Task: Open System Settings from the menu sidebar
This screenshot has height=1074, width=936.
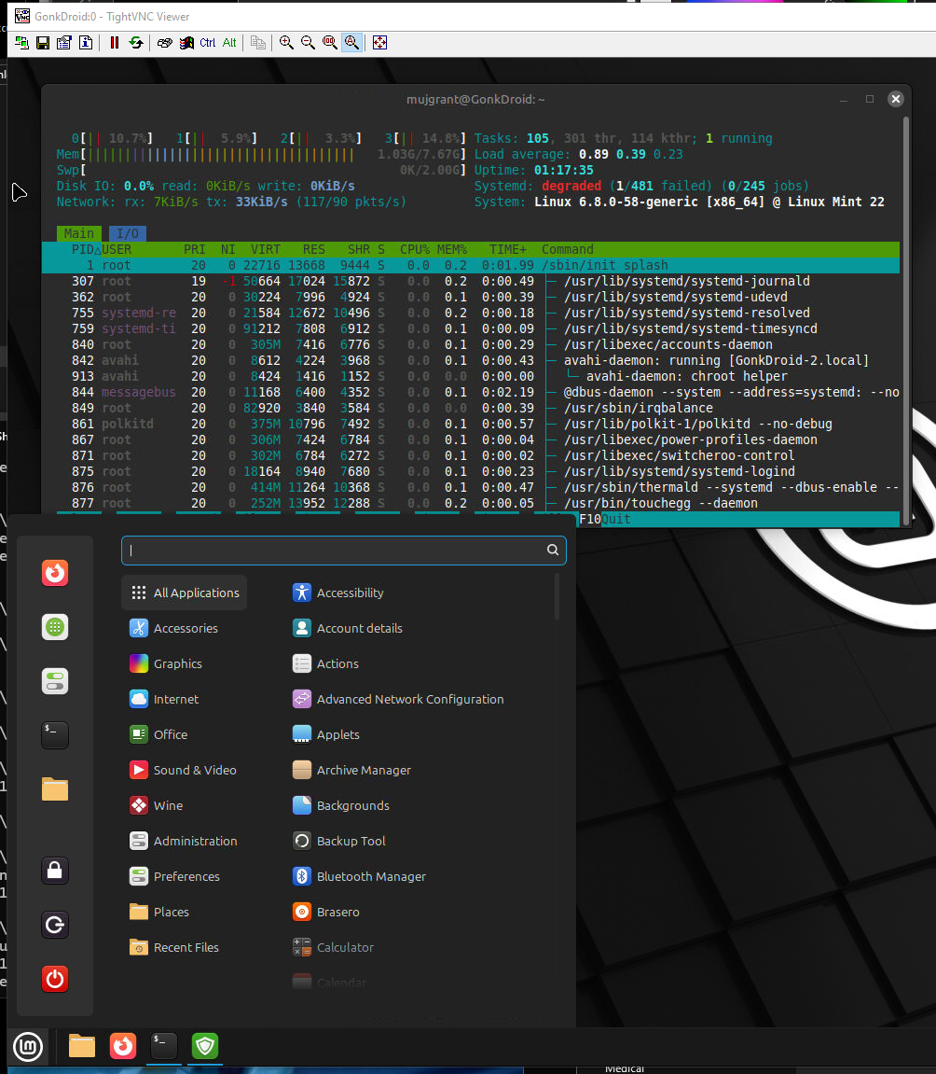Action: pos(55,681)
